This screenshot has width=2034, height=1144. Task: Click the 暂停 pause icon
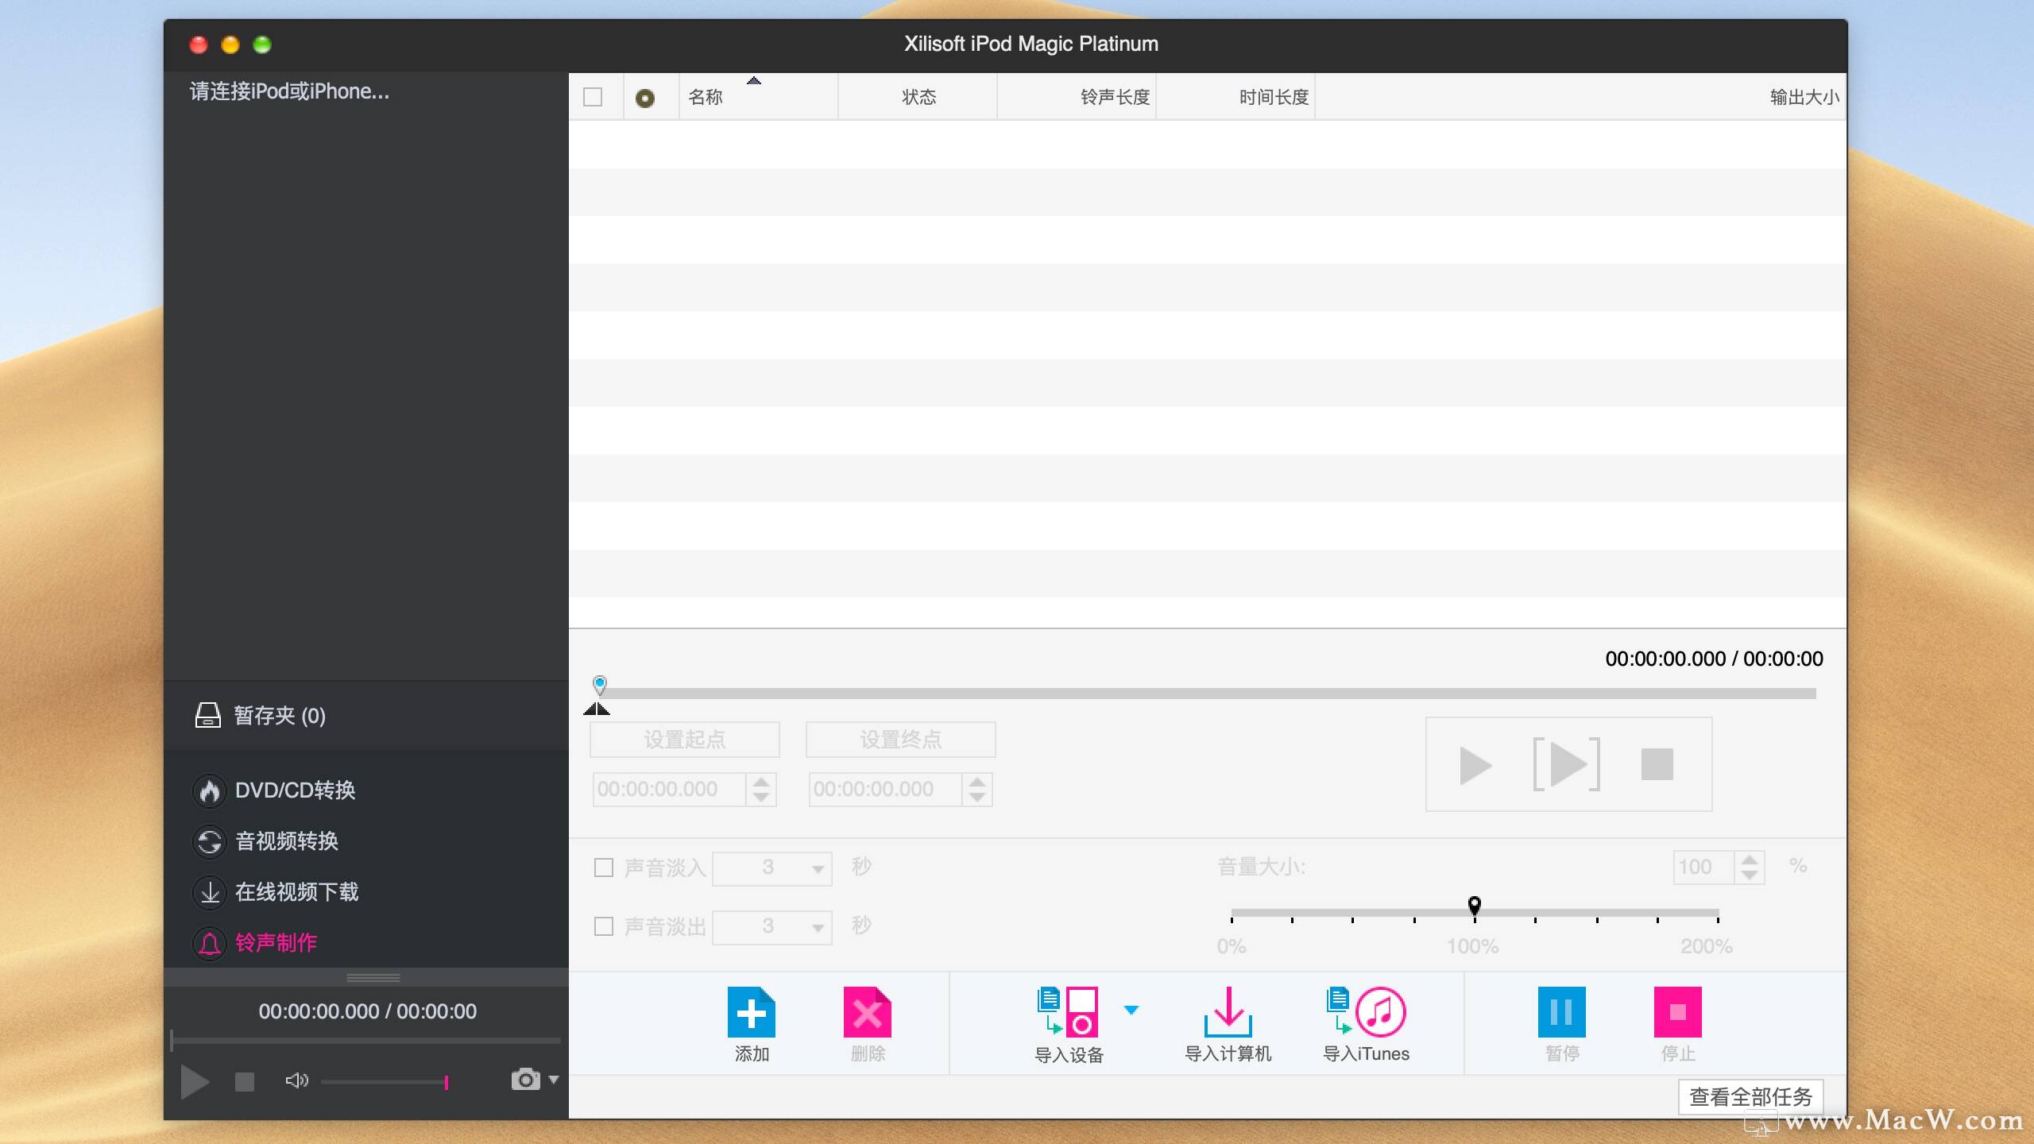(1561, 1011)
